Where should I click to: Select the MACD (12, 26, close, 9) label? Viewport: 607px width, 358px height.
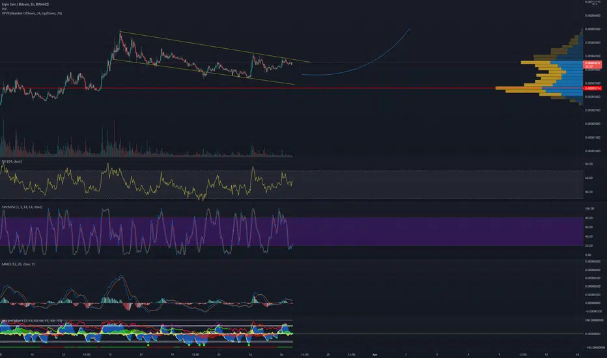18,264
